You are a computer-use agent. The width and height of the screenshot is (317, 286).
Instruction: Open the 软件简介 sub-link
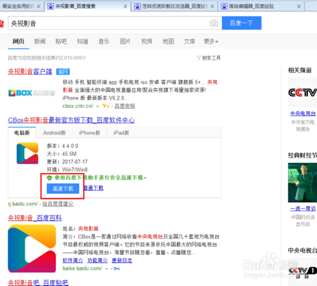[x=73, y=261]
